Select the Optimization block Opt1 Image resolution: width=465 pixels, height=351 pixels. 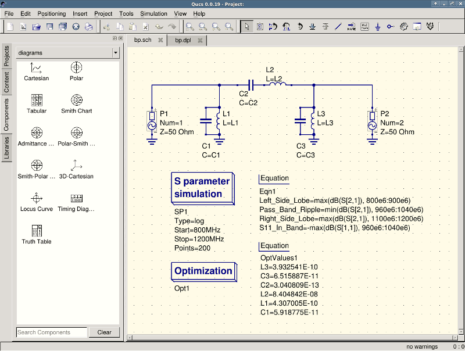204,271
